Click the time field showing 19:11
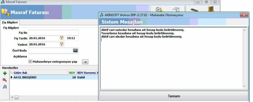The image size is (253, 102). [72, 38]
